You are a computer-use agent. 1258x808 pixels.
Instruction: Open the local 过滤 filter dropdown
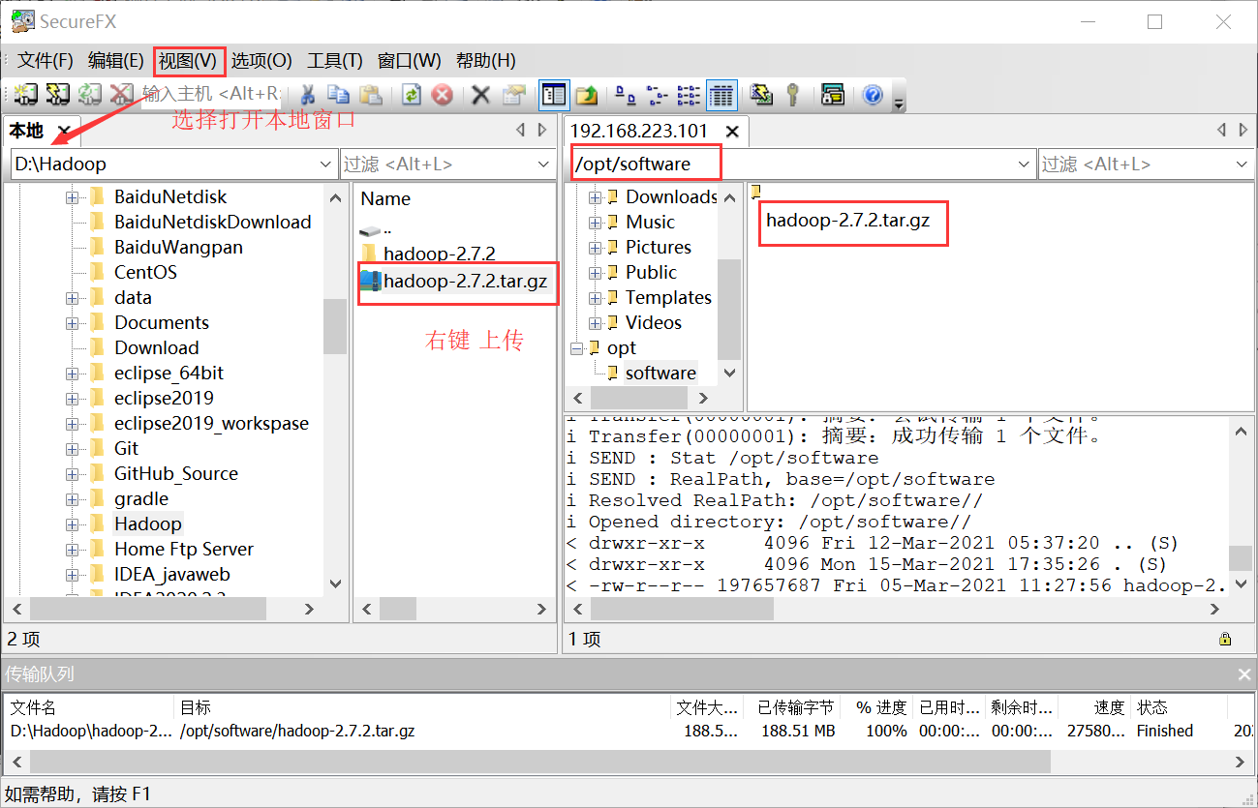[x=544, y=165]
